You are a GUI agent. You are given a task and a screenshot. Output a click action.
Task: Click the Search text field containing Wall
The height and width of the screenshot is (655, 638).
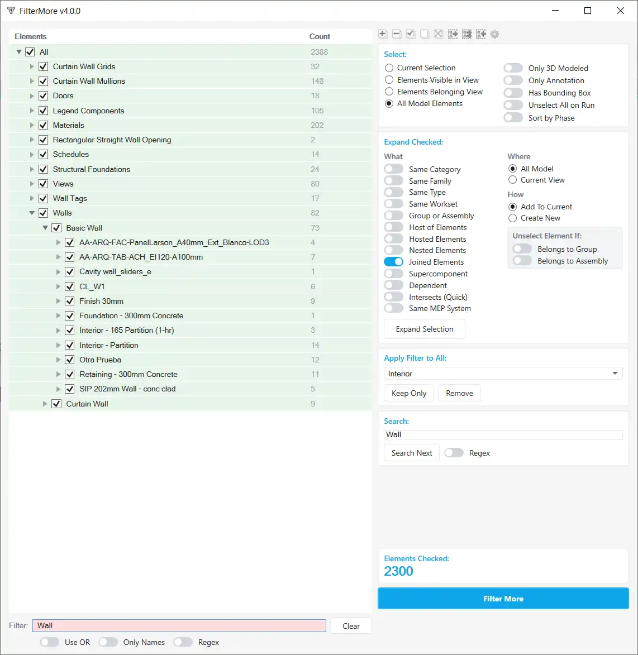503,434
